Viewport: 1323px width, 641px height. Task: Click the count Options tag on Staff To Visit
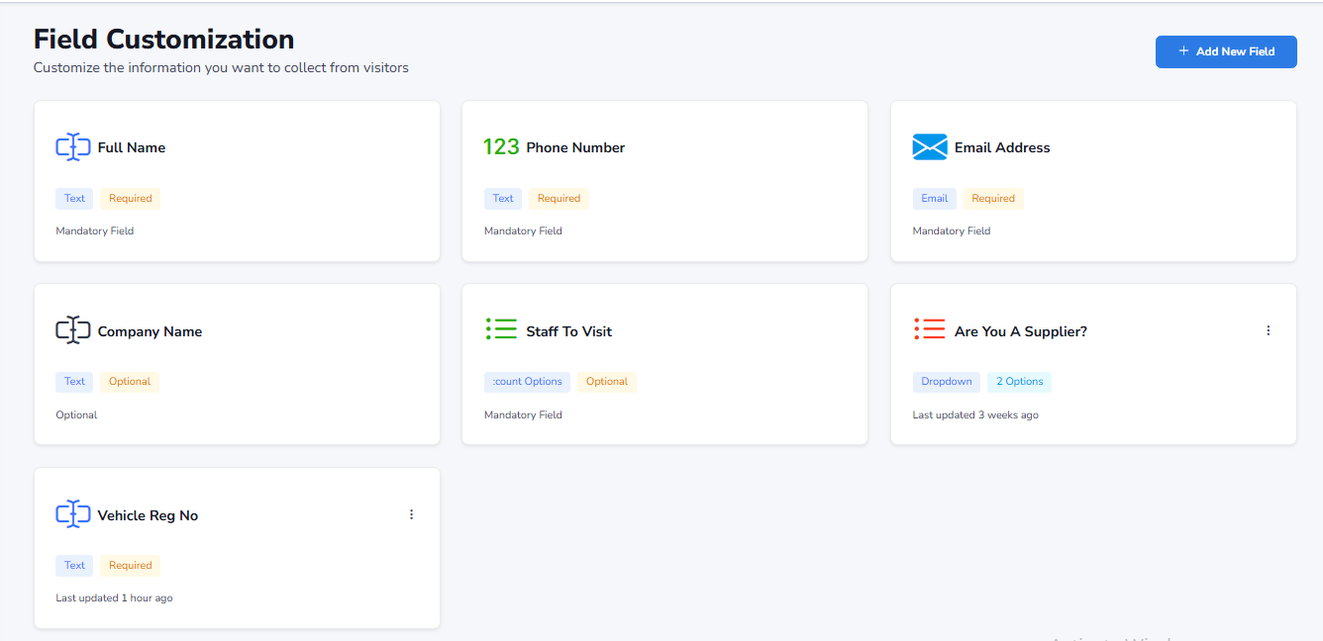point(527,381)
